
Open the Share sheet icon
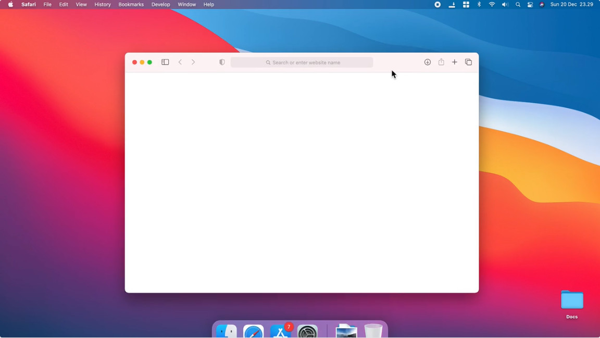pos(441,61)
